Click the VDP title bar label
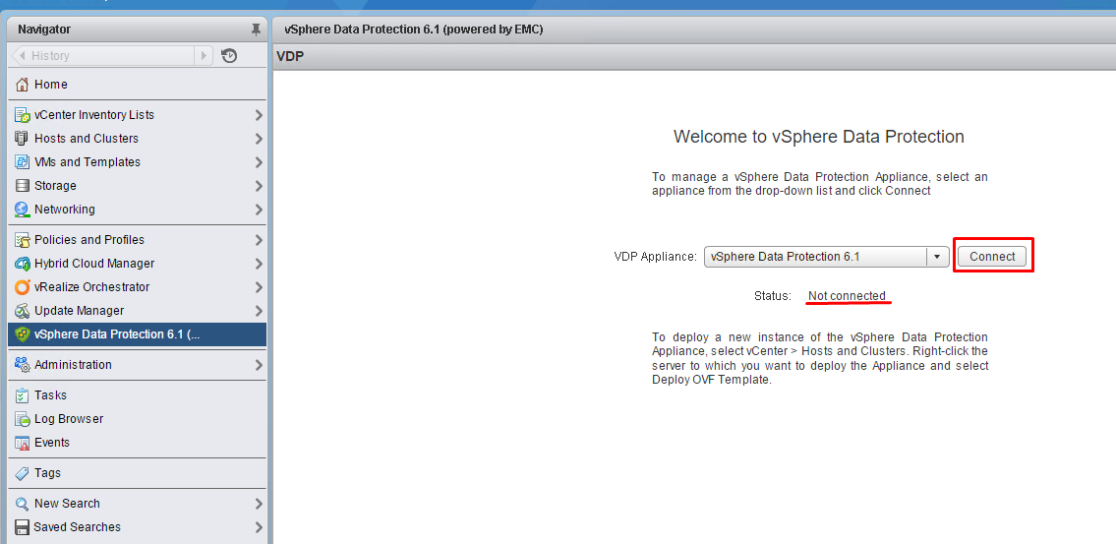The height and width of the screenshot is (544, 1116). click(x=290, y=55)
